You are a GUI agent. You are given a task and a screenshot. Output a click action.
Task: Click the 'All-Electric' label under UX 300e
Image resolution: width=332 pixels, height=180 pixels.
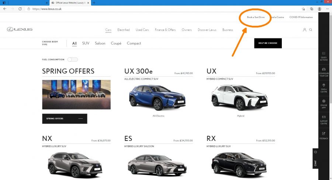158,116
